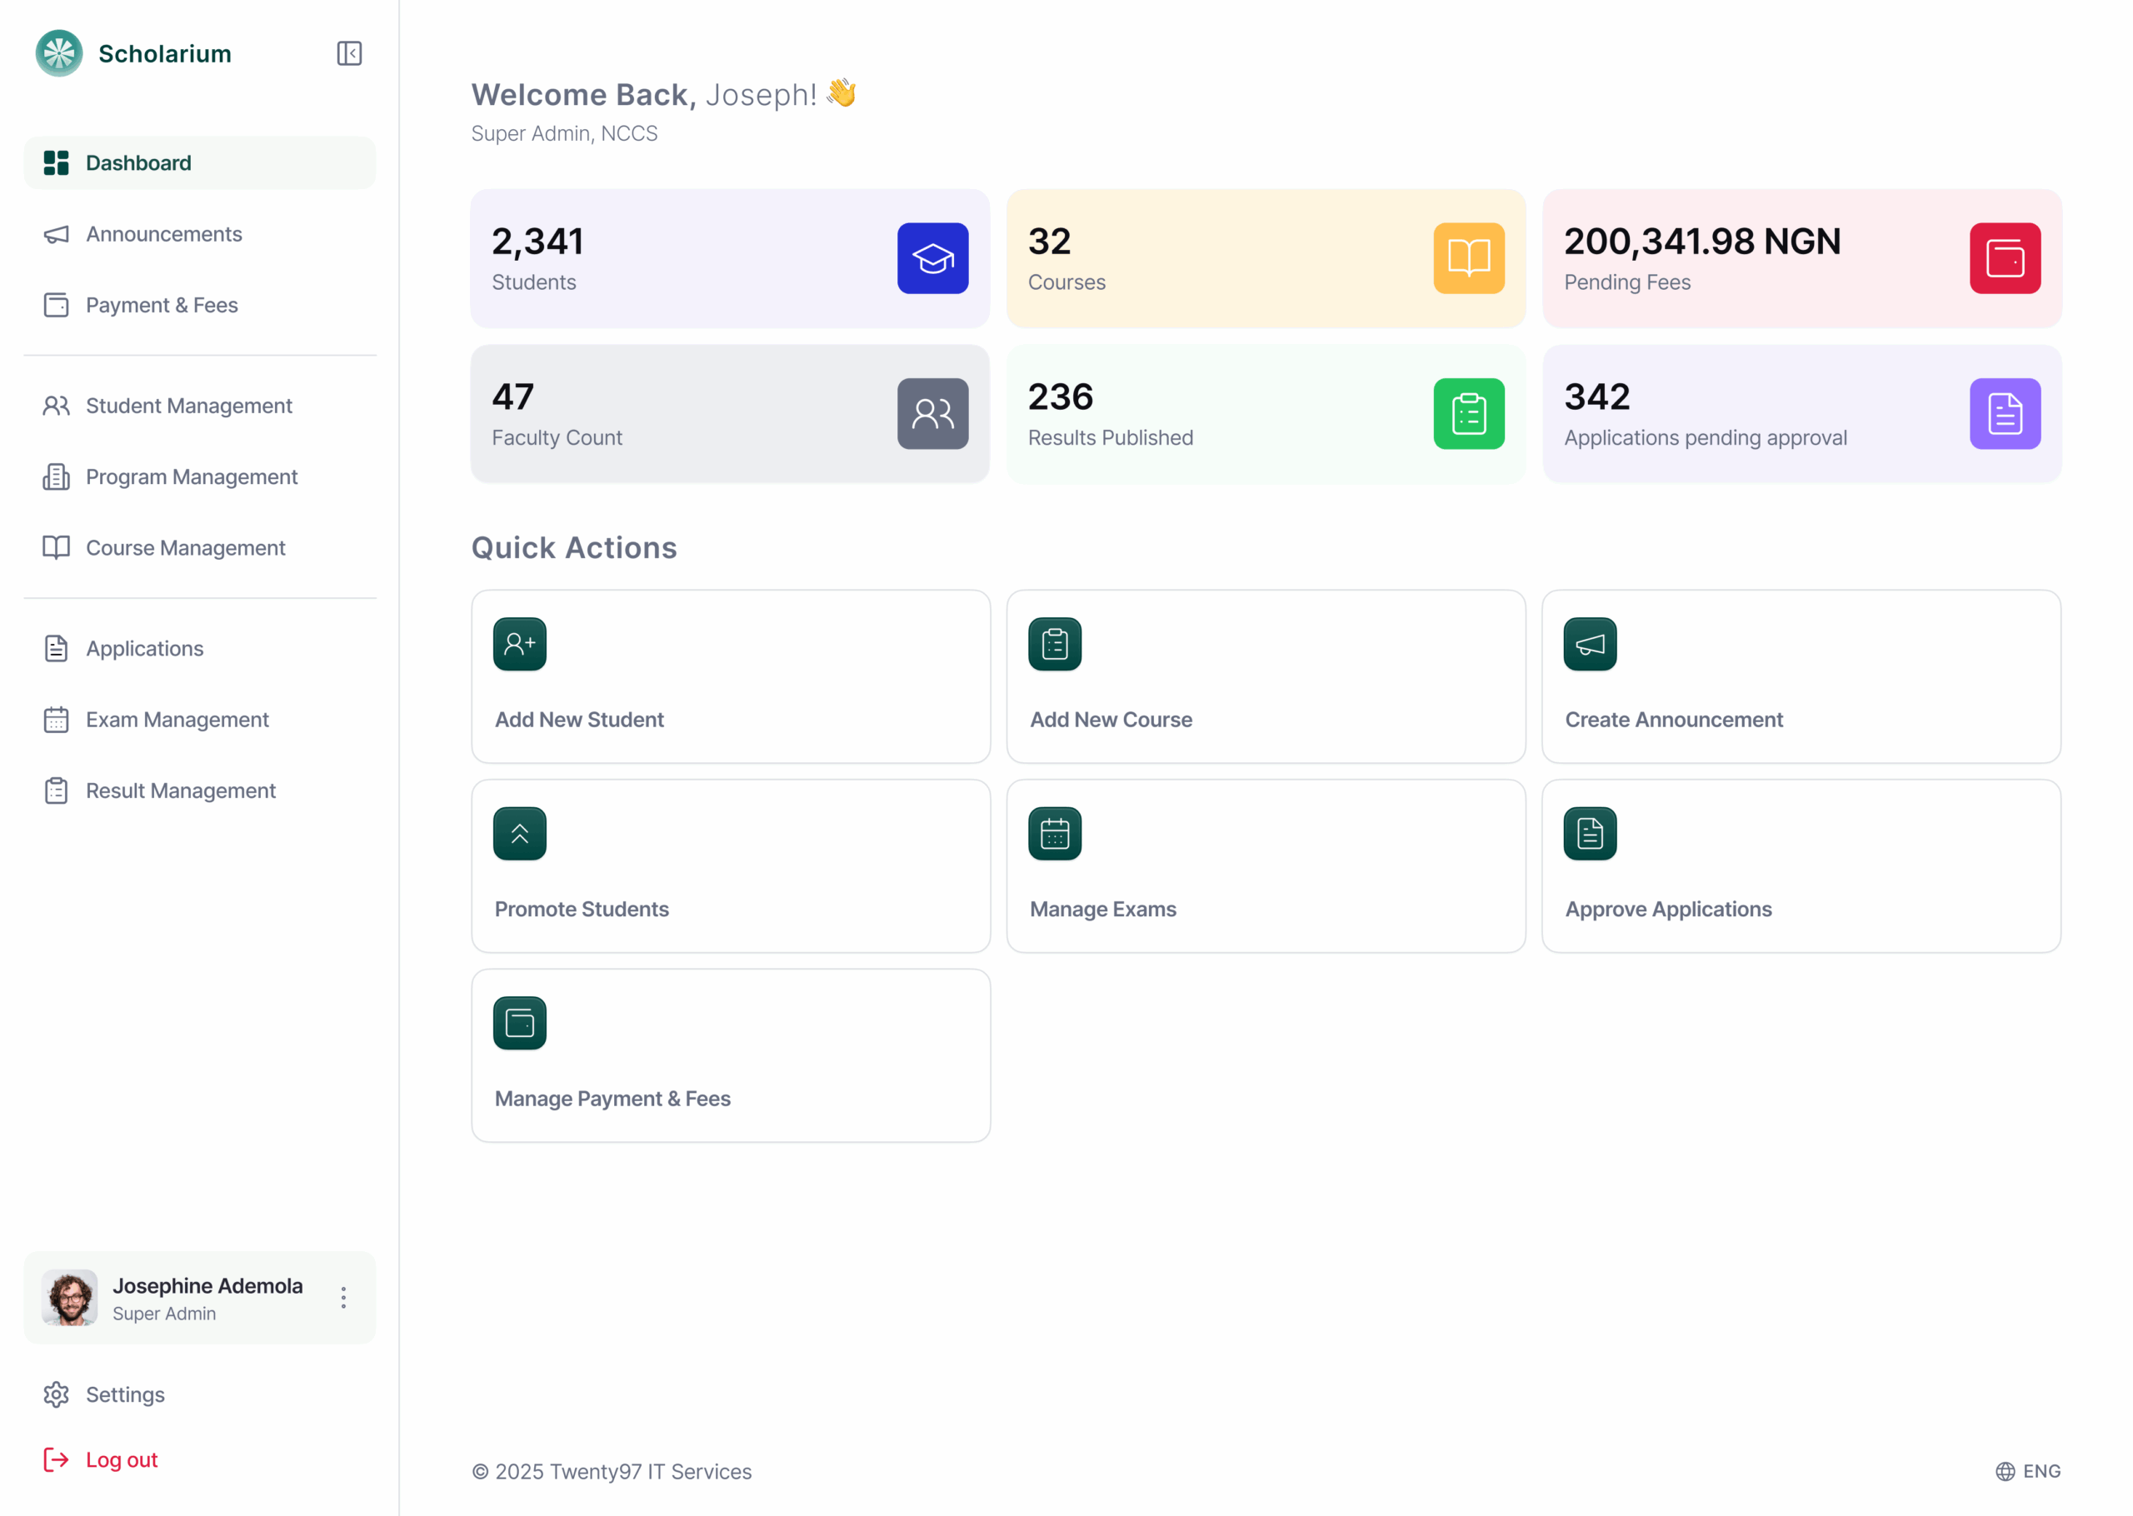The width and height of the screenshot is (2133, 1516).
Task: Open Settings from the sidebar
Action: (124, 1394)
